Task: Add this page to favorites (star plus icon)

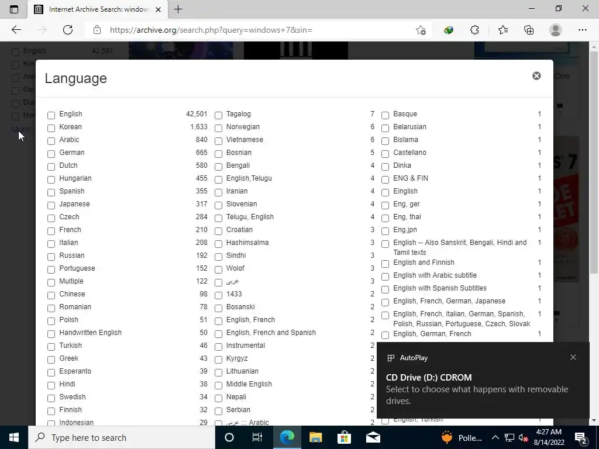Action: point(421,30)
